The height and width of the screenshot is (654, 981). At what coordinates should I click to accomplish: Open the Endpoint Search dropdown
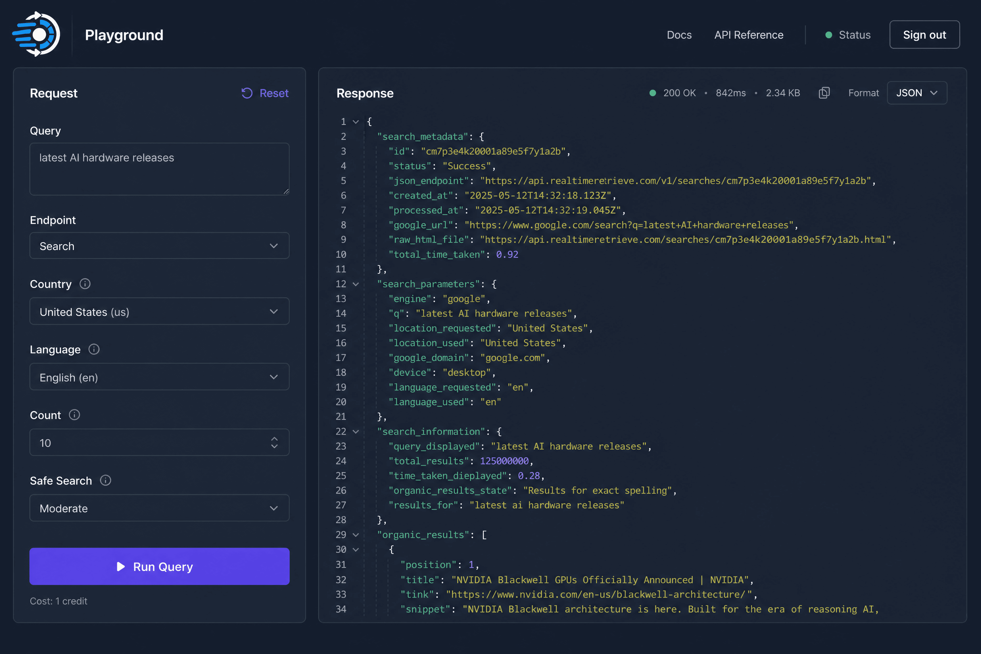tap(159, 246)
